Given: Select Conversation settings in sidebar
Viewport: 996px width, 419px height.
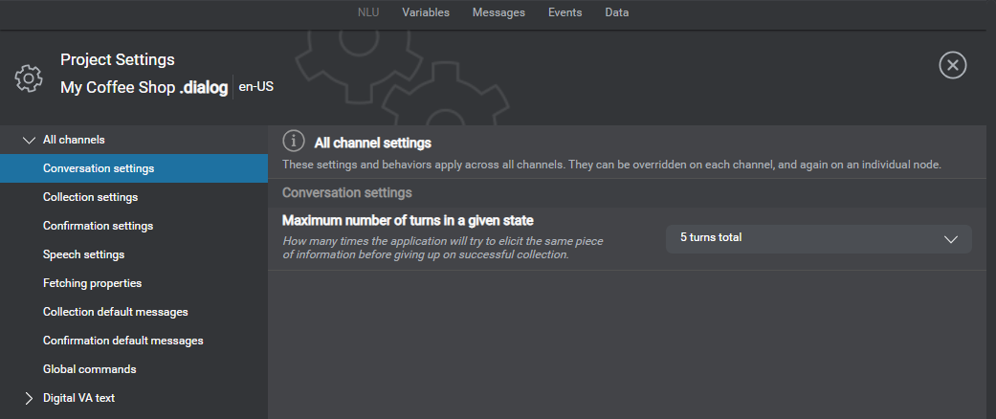Looking at the screenshot, I should [99, 168].
